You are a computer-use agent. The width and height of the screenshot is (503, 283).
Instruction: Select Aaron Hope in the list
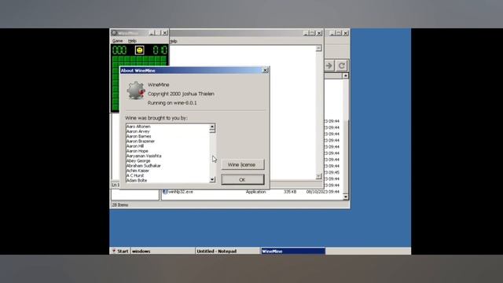tap(138, 151)
